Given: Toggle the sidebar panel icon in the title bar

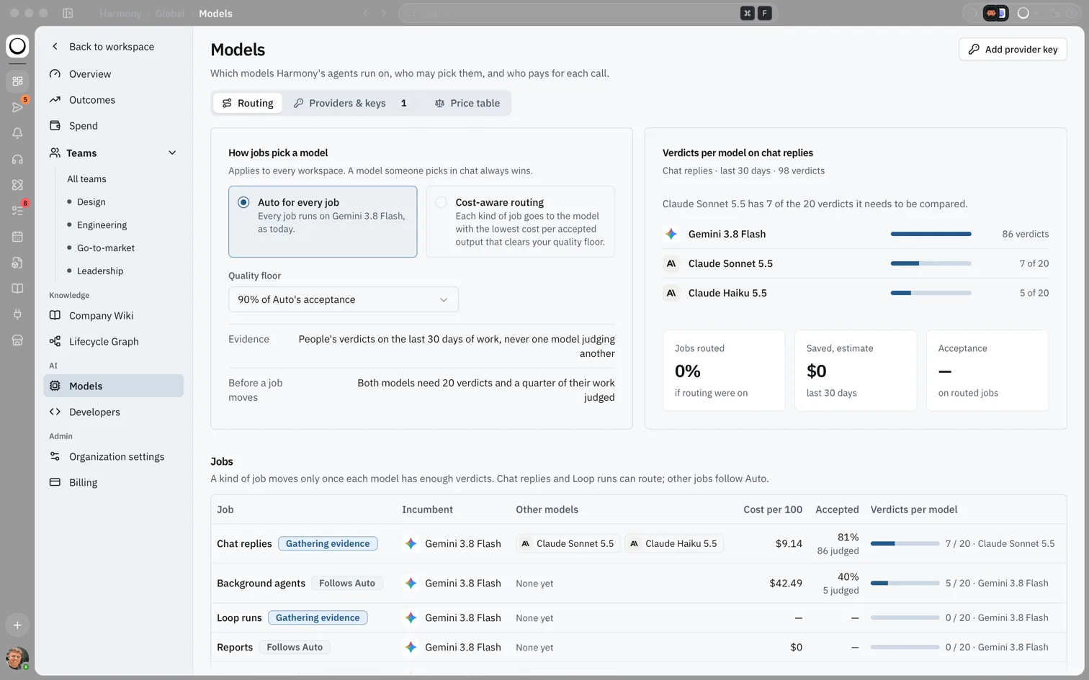Looking at the screenshot, I should pos(68,13).
